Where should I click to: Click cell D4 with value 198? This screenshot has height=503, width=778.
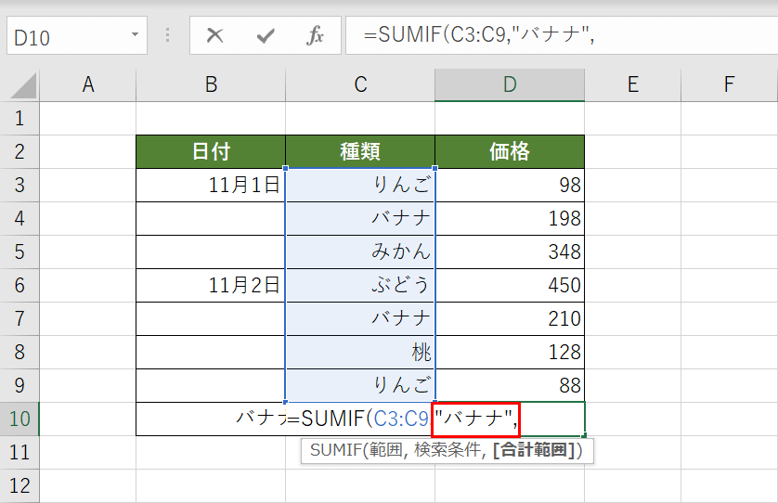coord(510,218)
